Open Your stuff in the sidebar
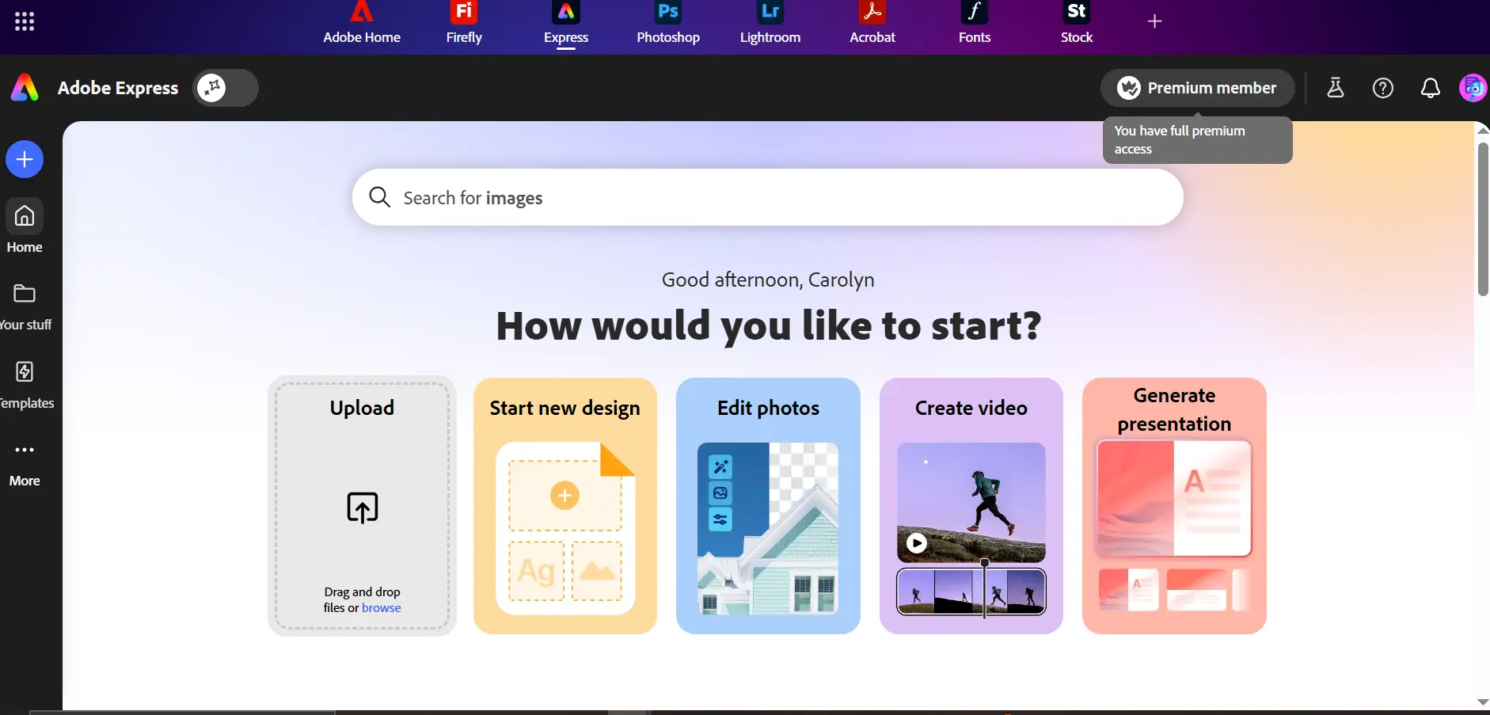The image size is (1490, 715). [25, 306]
